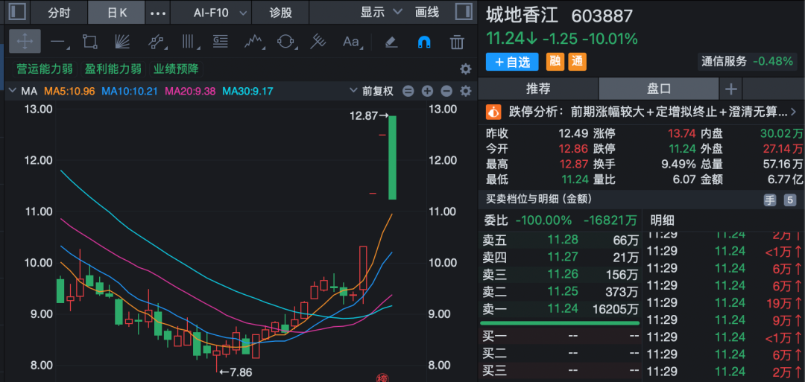Toggle the left sidebar panel
805x382 pixels.
(x=17, y=11)
